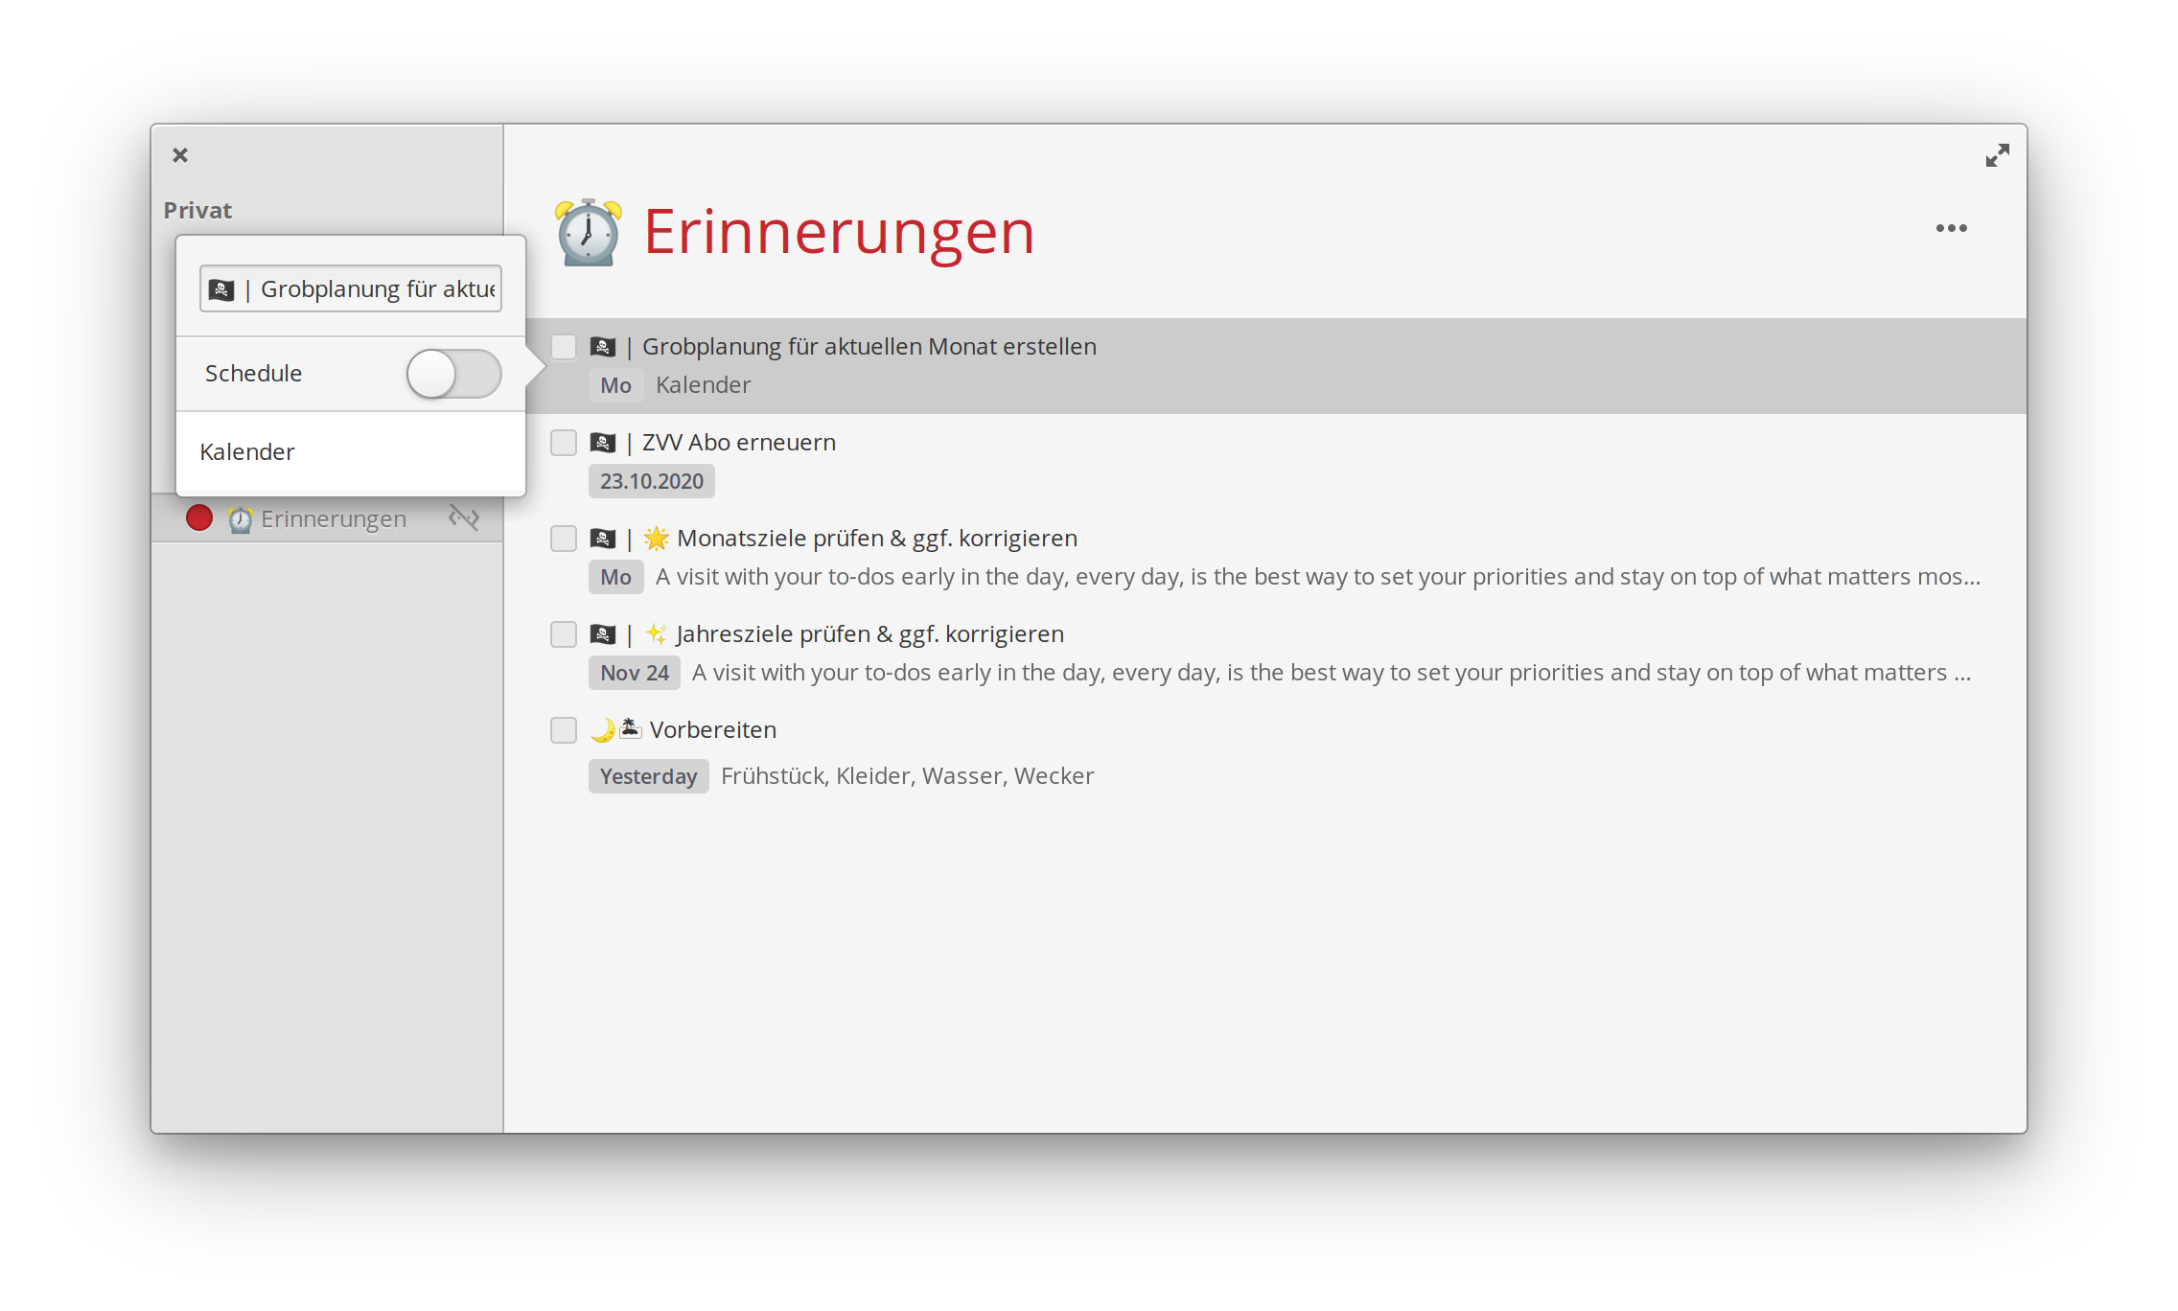Check off Grobplanung für aktuellen Monat erstellen
Viewport: 2178px width, 1311px height.
[x=564, y=347]
